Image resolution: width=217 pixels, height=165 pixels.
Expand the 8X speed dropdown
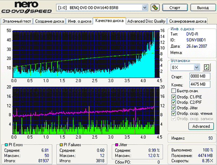pos(196,67)
